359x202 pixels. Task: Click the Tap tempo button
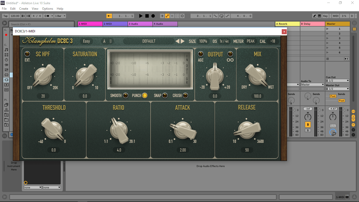coord(6,16)
